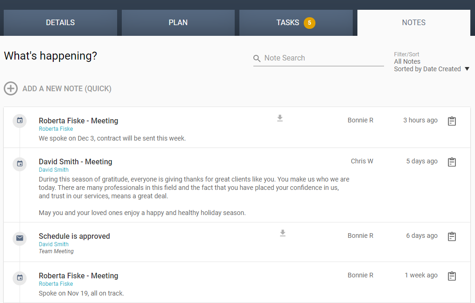Click the calendar icon on the oldest Roberta Fiske note
The width and height of the screenshot is (475, 303).
point(19,277)
